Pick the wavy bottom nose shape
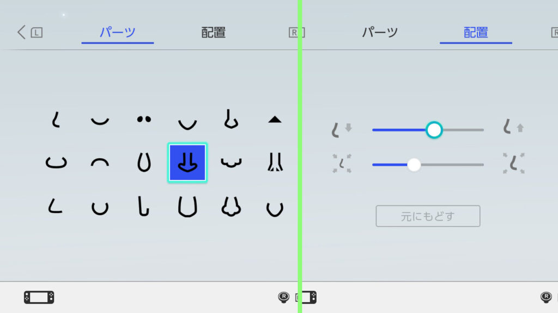Screen dimensions: 558x313 click(x=231, y=162)
